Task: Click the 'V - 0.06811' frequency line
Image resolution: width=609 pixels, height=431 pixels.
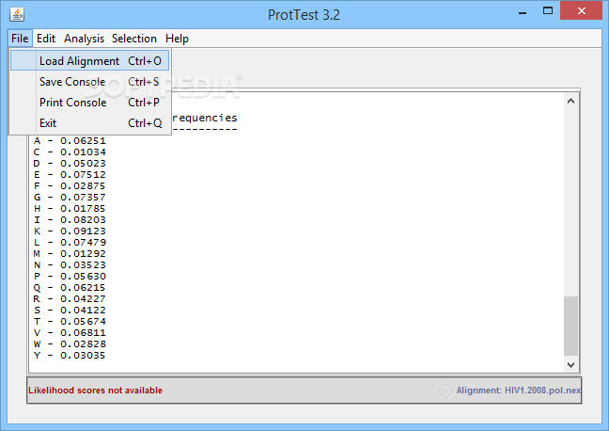Action: (70, 332)
